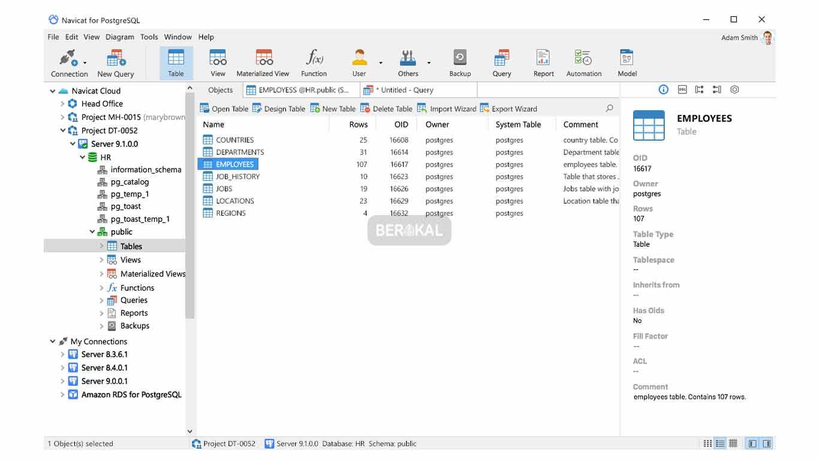Expand the Server 8.3.6.1 connection
This screenshot has height=460, width=819.
pos(62,354)
